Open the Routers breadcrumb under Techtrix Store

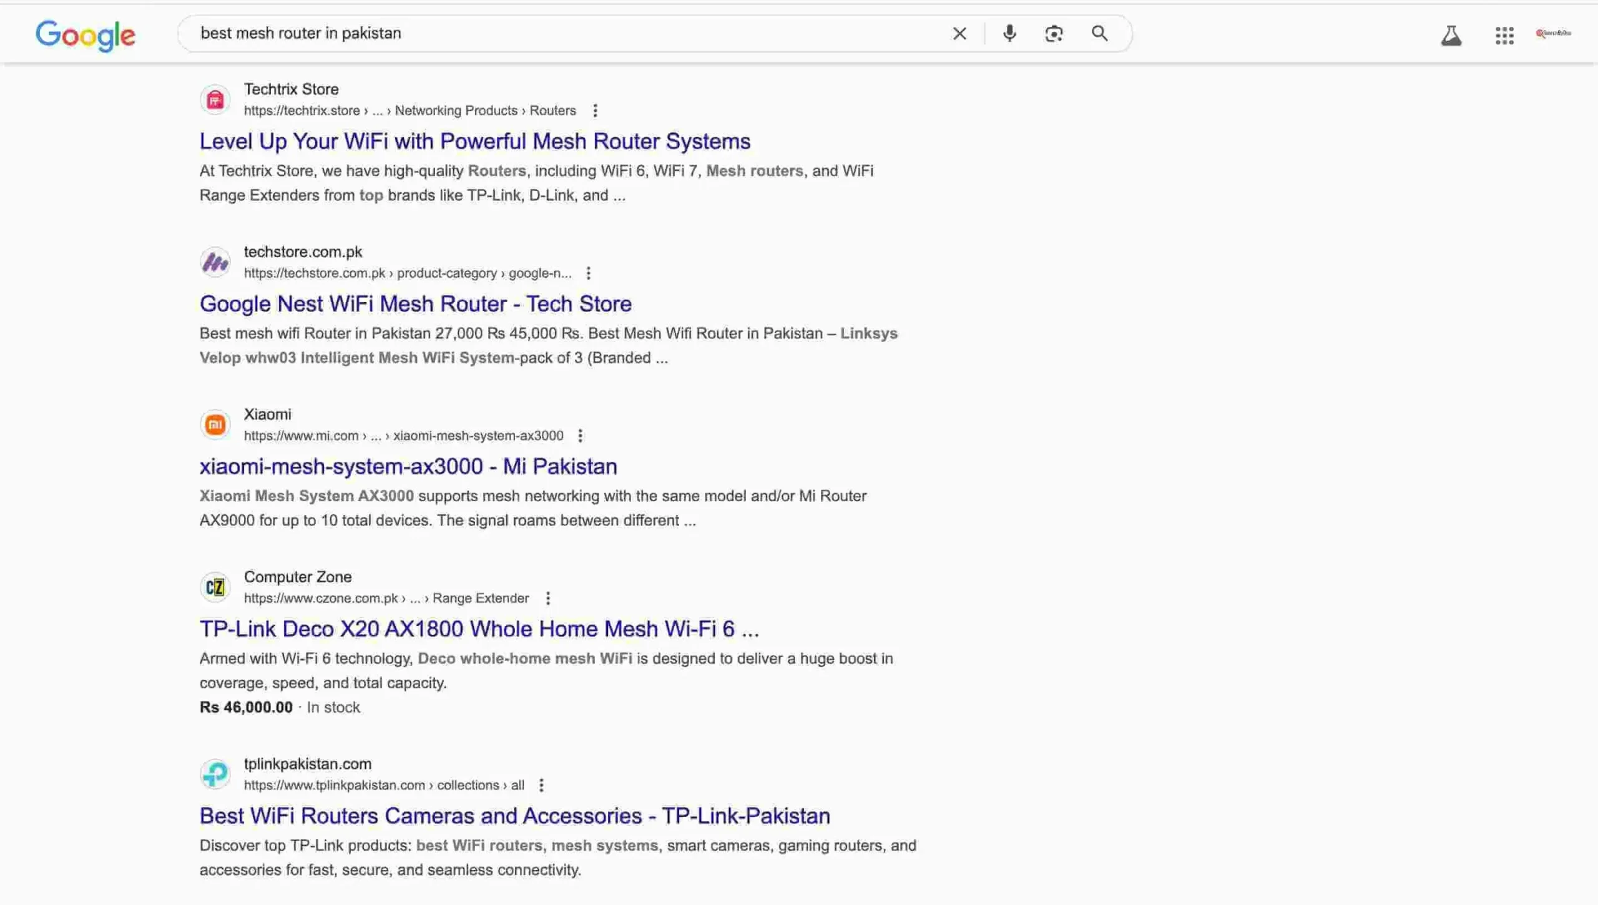click(x=552, y=110)
